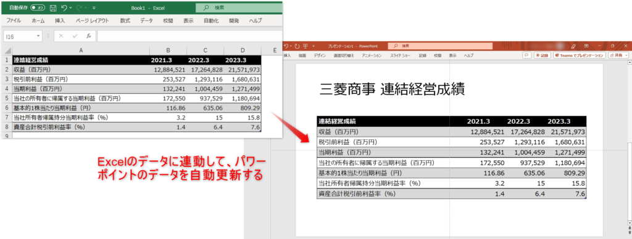The height and width of the screenshot is (239, 632).
Task: Open the Excel Quick Access Toolbar customize dropdown
Action: click(x=94, y=7)
